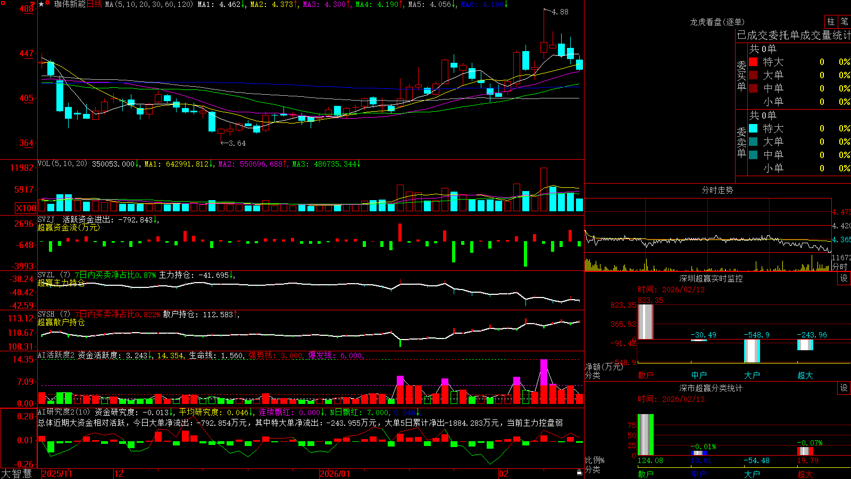Select the 2026/01 date marker
Viewport: 851px width, 479px height.
(x=335, y=474)
